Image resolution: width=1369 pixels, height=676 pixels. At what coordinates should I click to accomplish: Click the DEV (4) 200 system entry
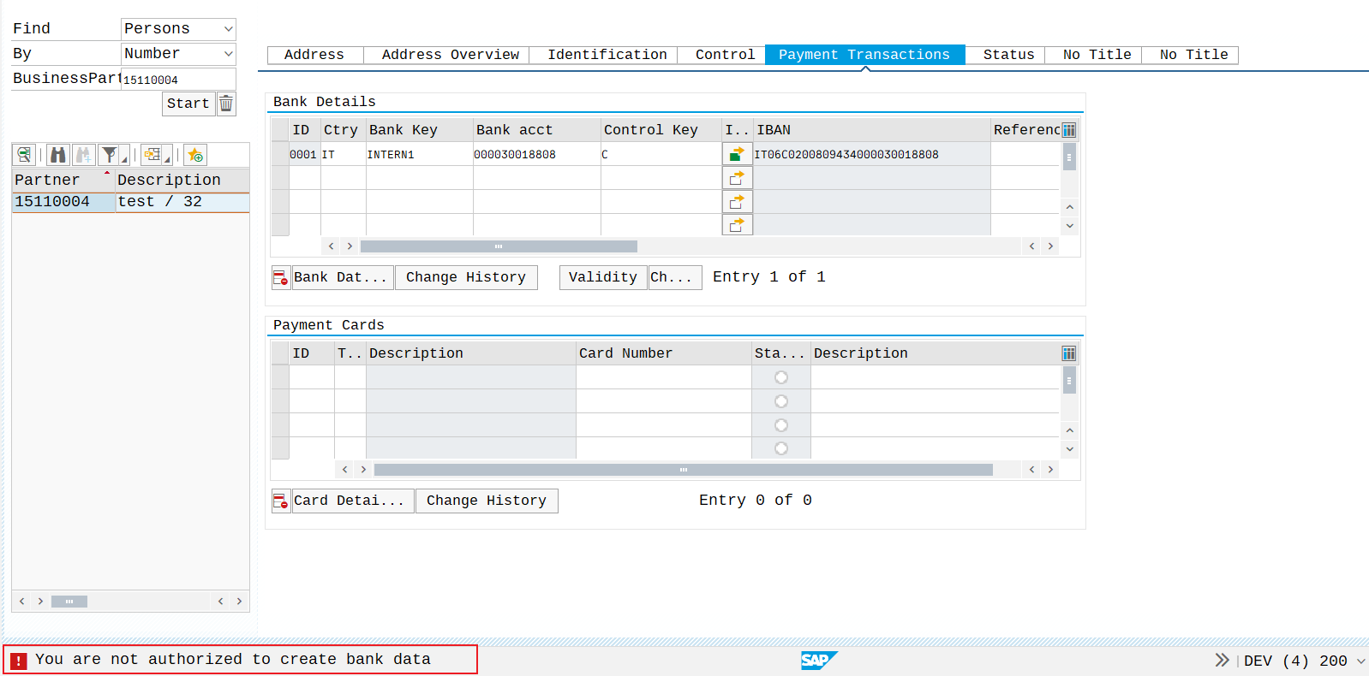click(1295, 661)
